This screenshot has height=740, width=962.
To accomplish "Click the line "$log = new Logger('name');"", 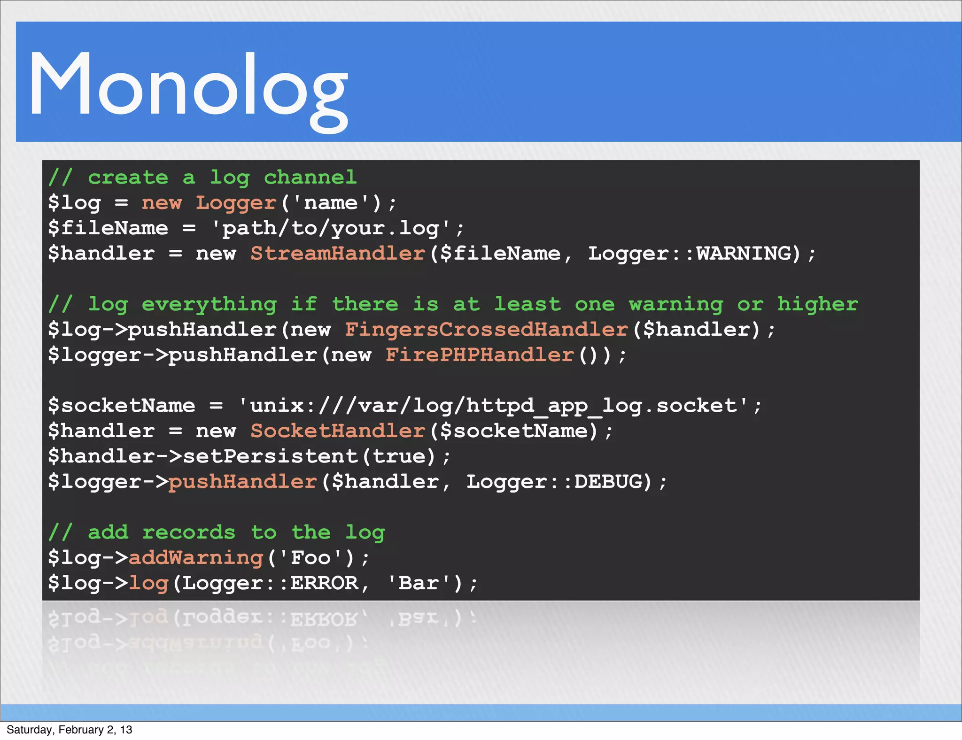I will point(223,203).
